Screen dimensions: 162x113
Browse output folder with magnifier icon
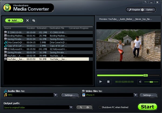81,107
